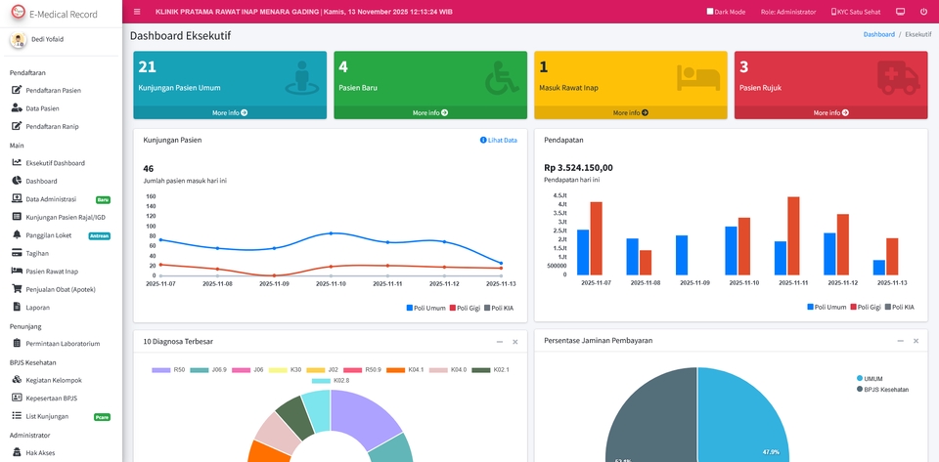The width and height of the screenshot is (939, 462).
Task: Click the ambulance icon on Pasien Rujuk card
Action: 899,77
